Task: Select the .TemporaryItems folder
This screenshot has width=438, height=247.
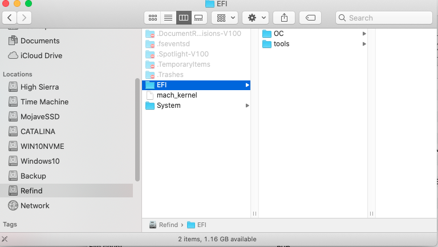Action: (196, 64)
